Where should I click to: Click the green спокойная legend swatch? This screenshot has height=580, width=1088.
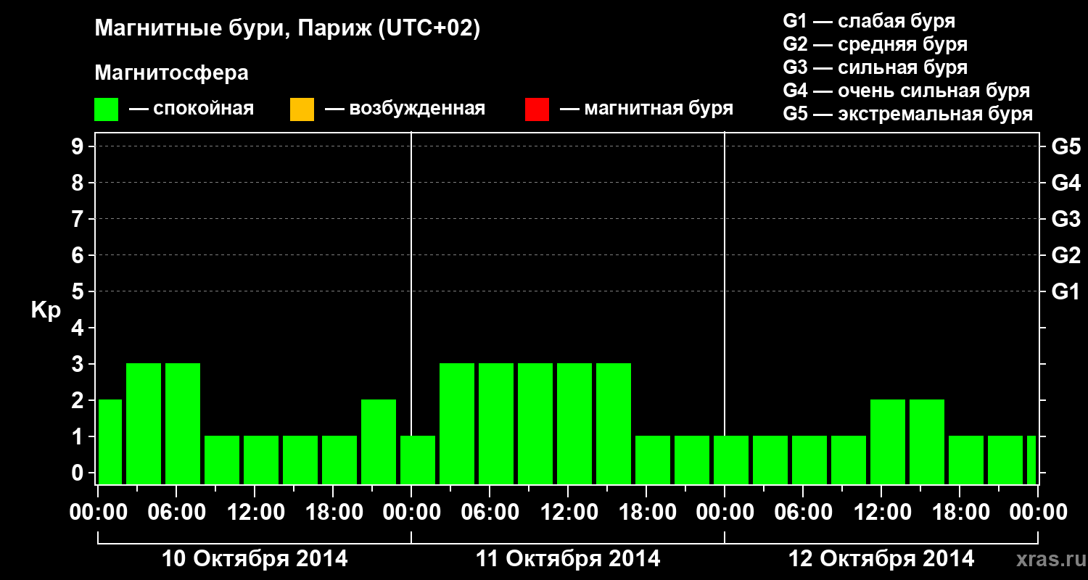click(107, 109)
